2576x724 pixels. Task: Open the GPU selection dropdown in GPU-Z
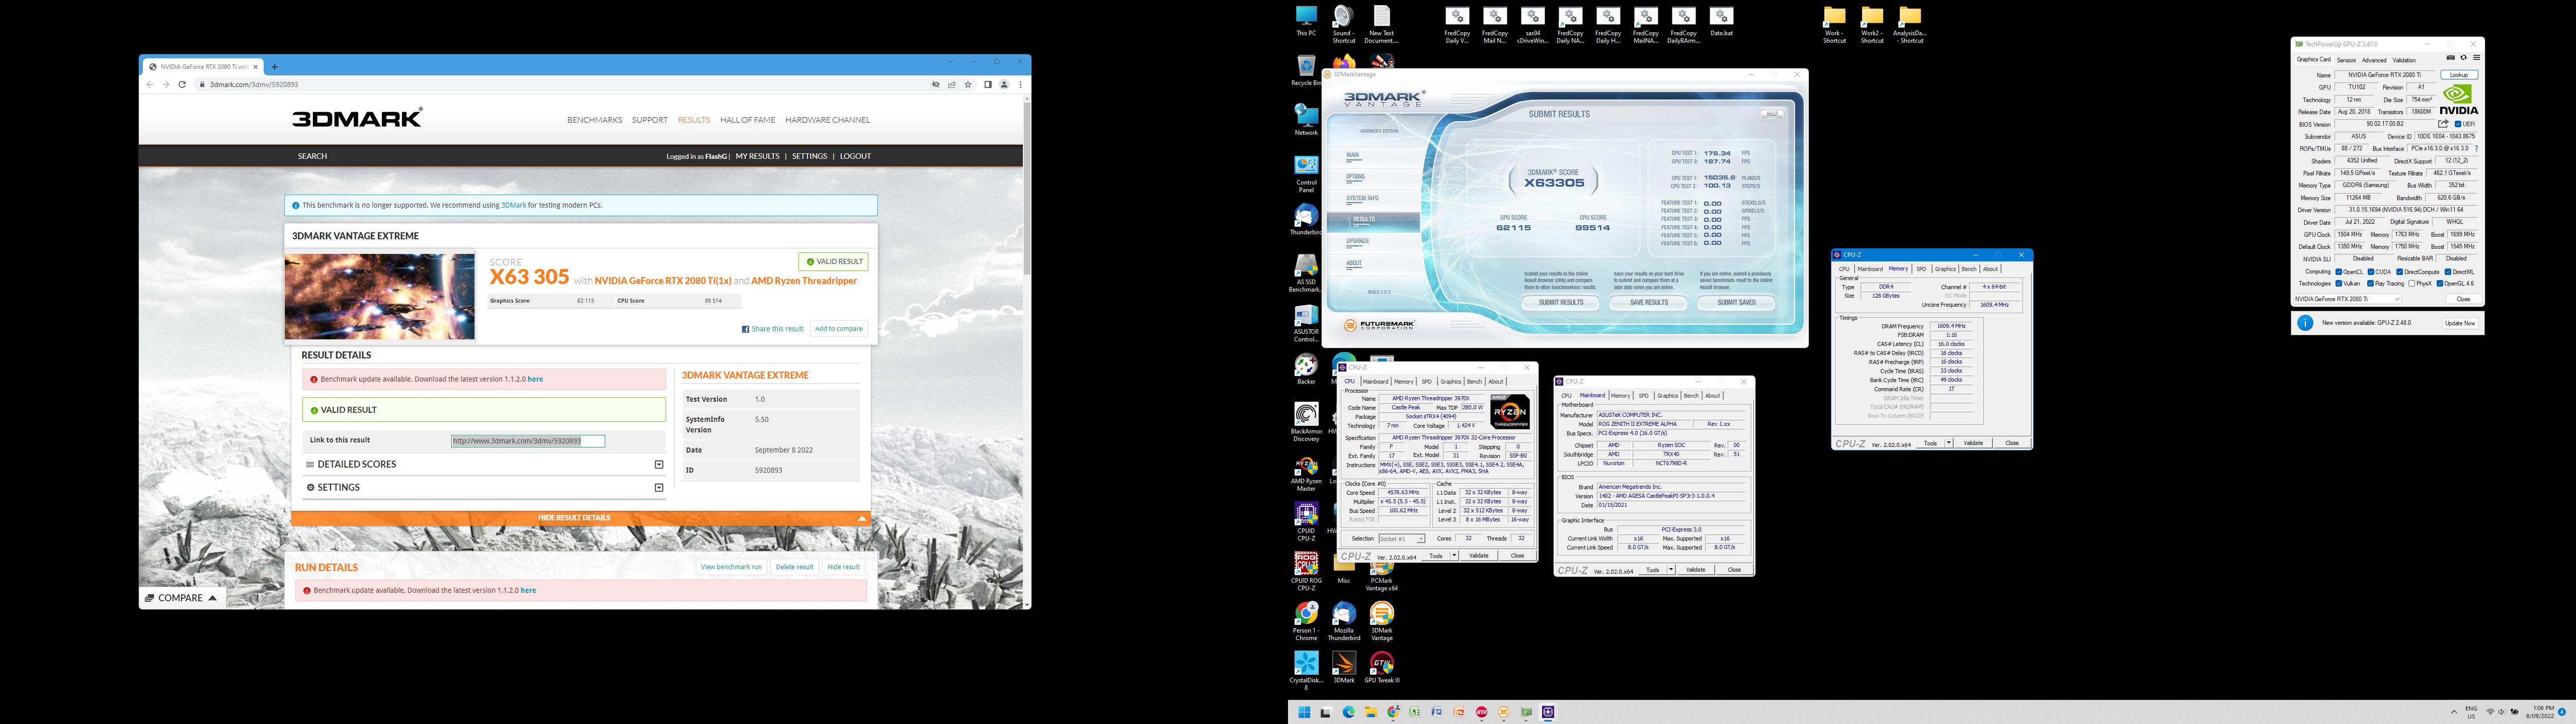(2348, 299)
